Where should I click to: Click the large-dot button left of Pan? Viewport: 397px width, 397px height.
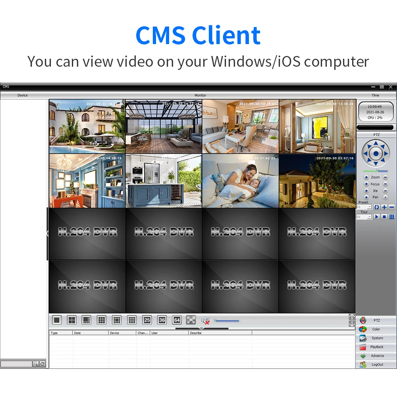tap(366, 197)
